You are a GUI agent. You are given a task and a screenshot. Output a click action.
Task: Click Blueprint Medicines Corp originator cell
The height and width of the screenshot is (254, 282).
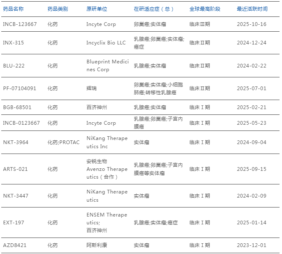[108, 65]
